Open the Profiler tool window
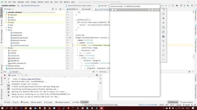197x110 pixels. (x=76, y=102)
